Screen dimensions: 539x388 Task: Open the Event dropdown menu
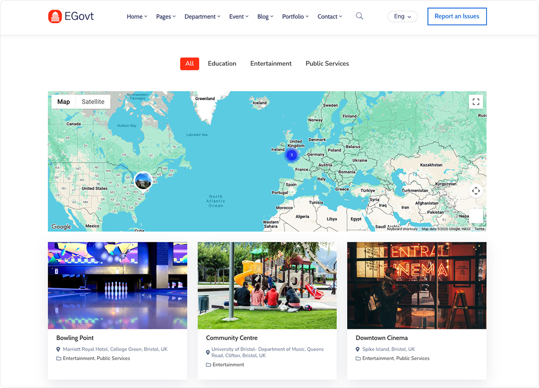(239, 17)
